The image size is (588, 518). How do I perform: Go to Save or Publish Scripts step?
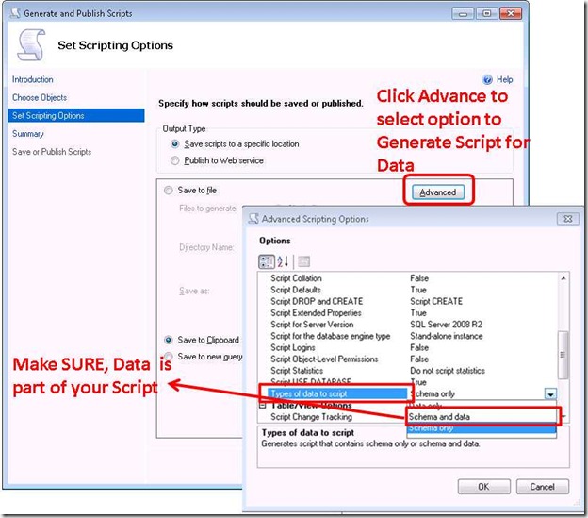pyautogui.click(x=52, y=152)
